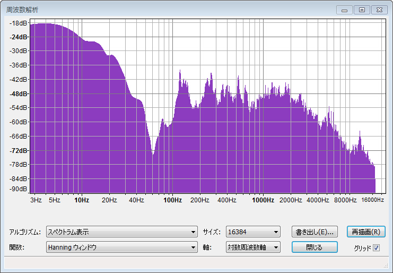Click the 1000Hz label on the frequency axis
393x273 pixels.
263,200
